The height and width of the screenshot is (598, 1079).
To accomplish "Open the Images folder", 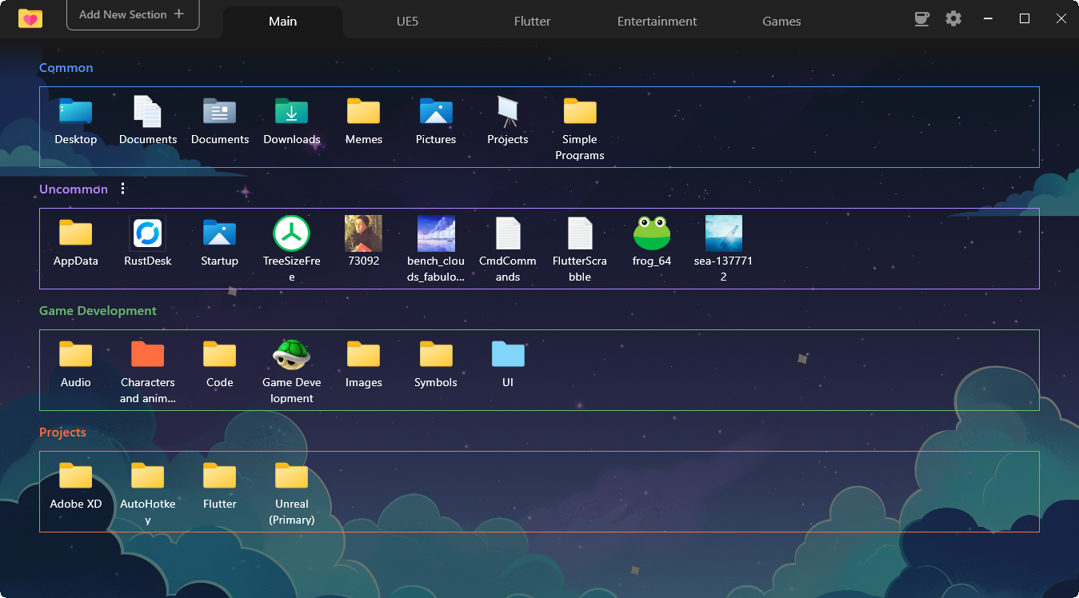I will [364, 365].
